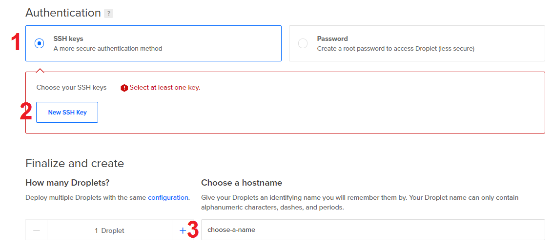Select the Password radio button

click(303, 43)
